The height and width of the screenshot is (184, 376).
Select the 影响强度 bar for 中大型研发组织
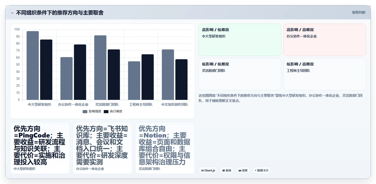click(33, 65)
